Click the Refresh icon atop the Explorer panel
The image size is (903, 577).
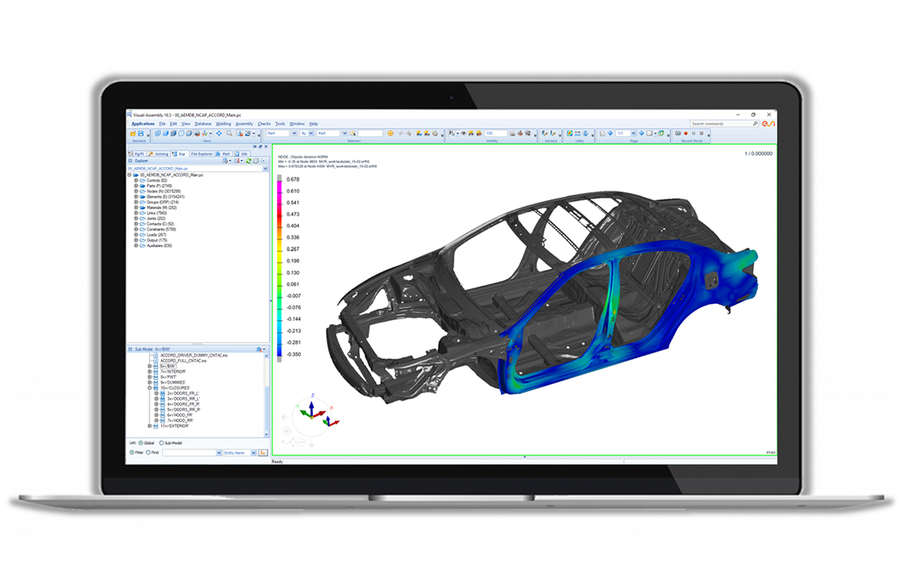click(248, 160)
